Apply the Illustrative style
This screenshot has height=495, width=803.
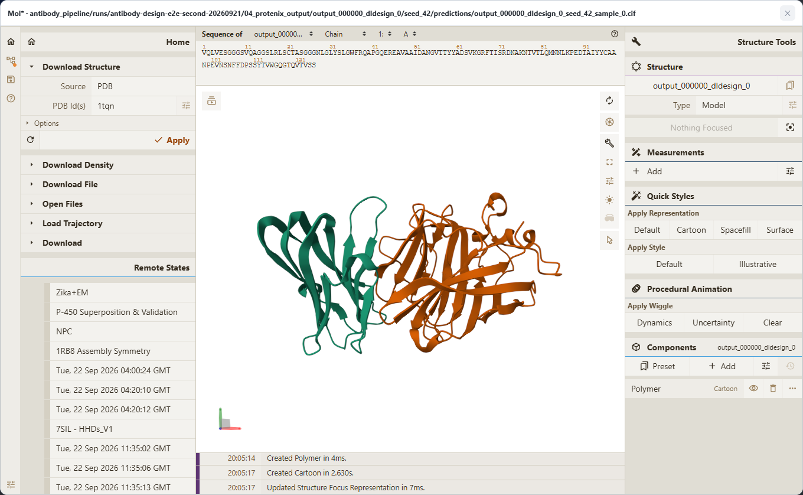coord(758,264)
